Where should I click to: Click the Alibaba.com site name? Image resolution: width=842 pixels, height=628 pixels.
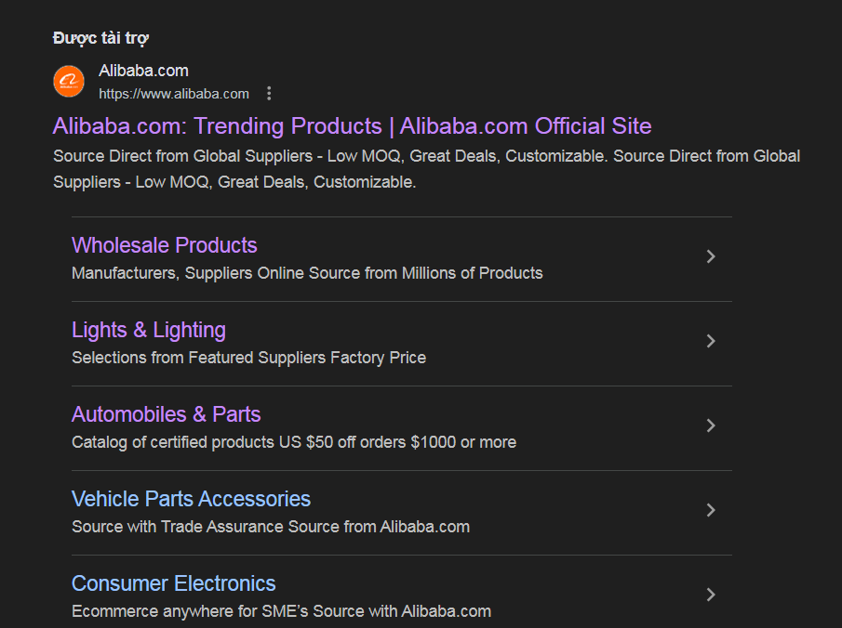(143, 71)
